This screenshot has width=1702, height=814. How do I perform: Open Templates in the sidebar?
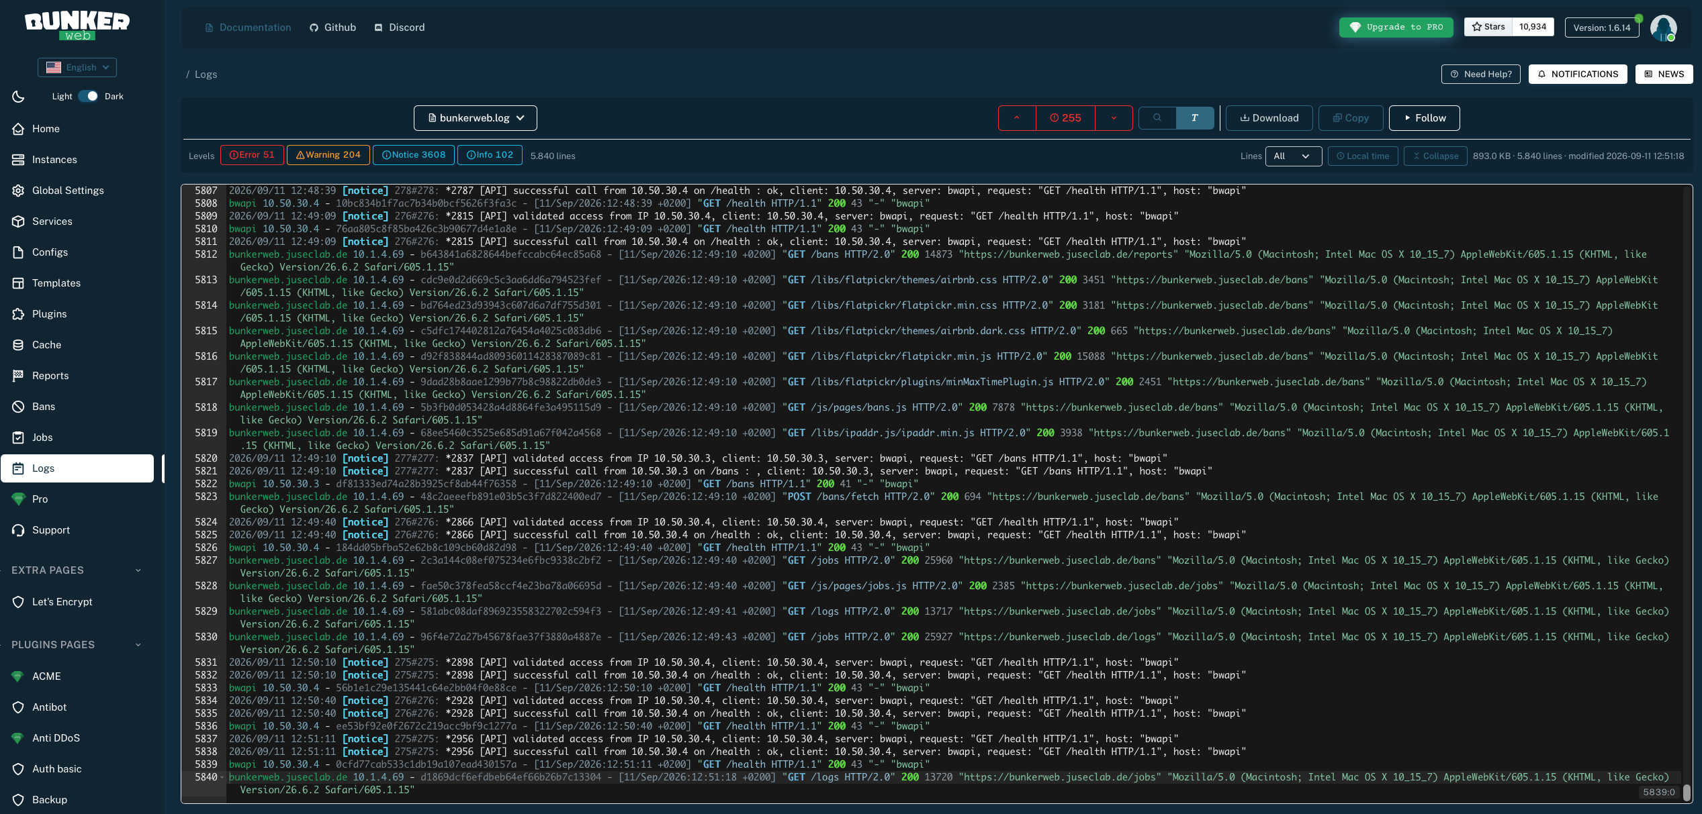[x=77, y=283]
